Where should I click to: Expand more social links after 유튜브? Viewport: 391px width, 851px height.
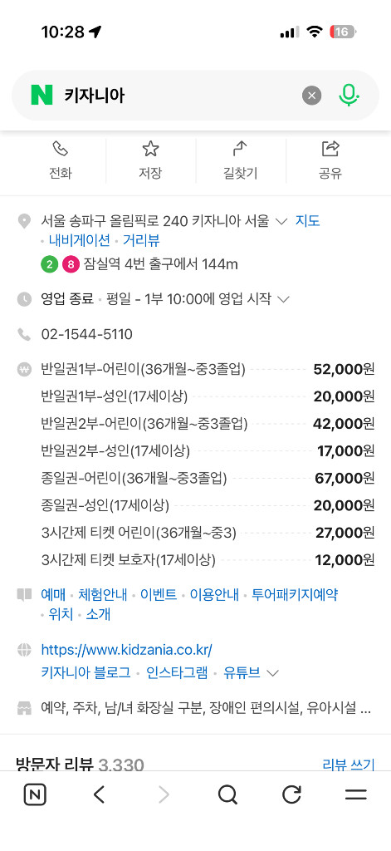(273, 673)
